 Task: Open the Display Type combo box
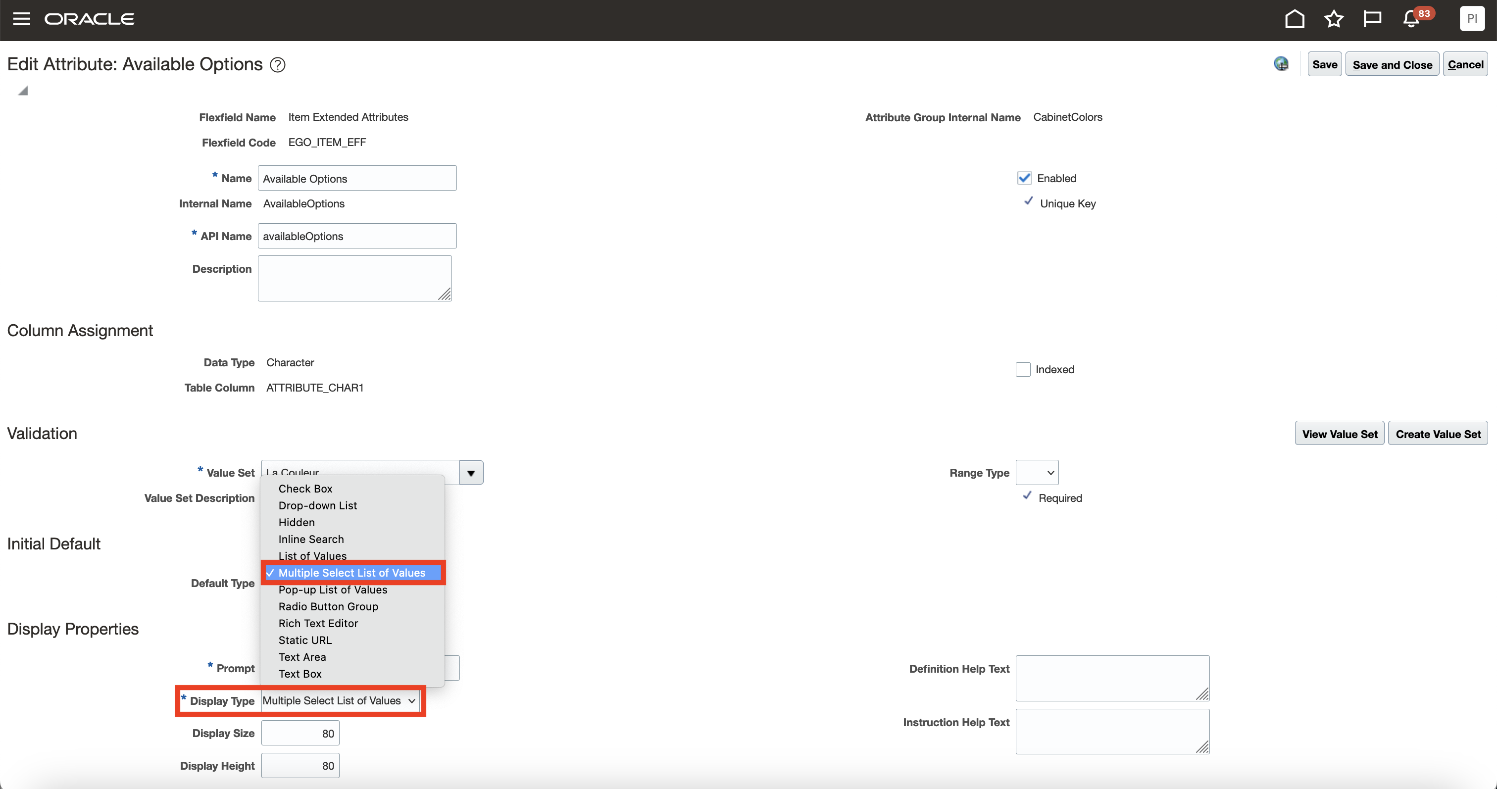pos(340,701)
